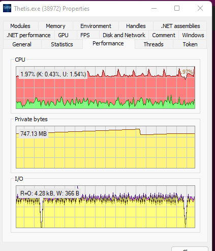The height and width of the screenshot is (251, 215).
Task: Open the GPU tab
Action: (63, 35)
